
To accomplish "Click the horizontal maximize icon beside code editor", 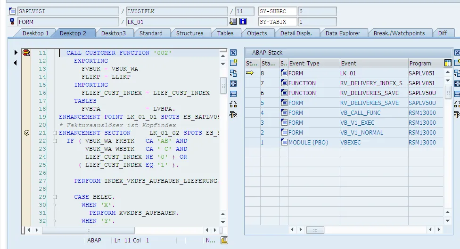I will click(x=233, y=94).
